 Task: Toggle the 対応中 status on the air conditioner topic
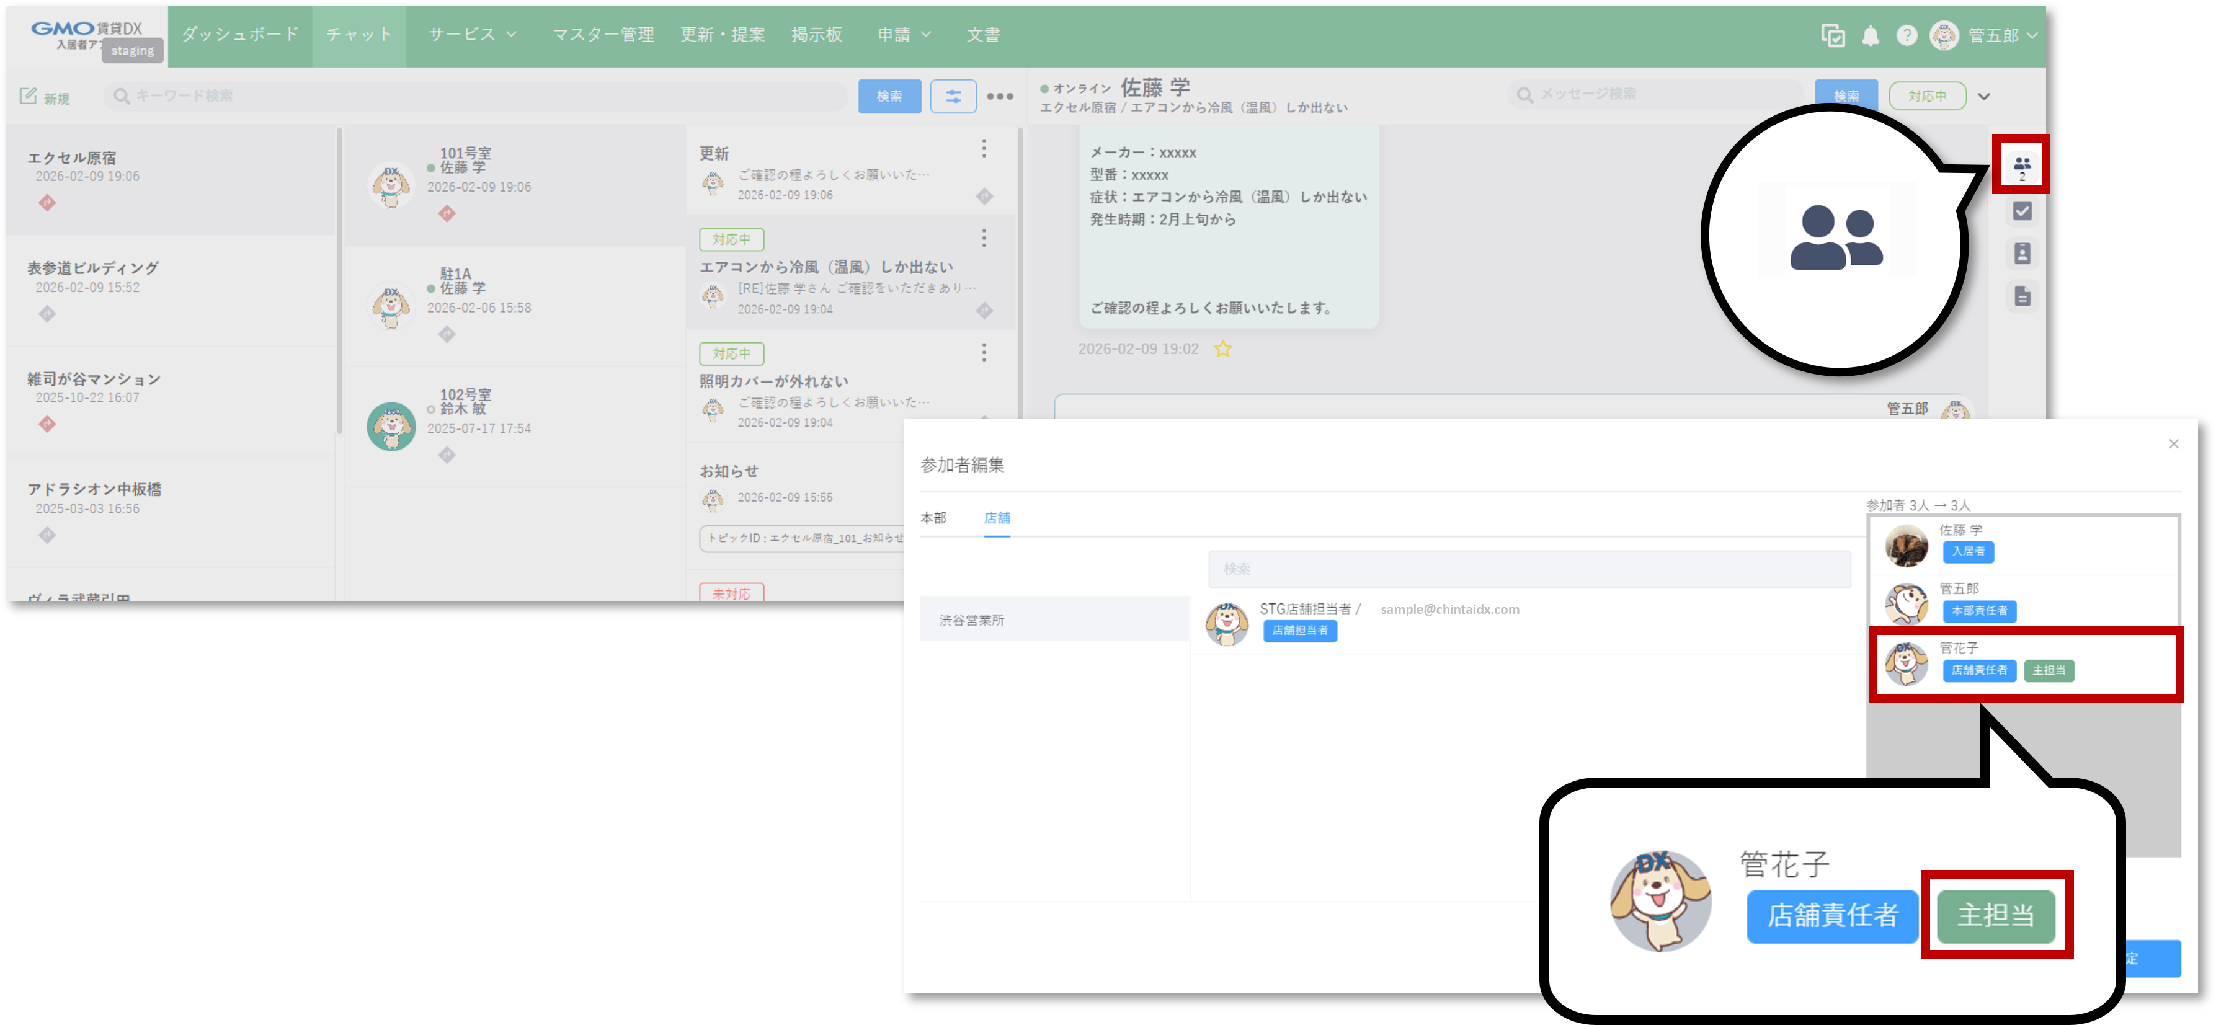click(x=731, y=239)
